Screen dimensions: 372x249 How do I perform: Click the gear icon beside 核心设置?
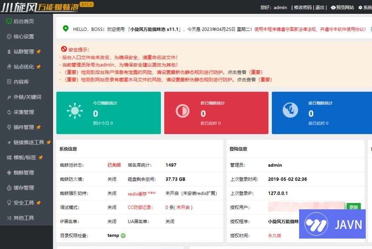click(x=9, y=36)
